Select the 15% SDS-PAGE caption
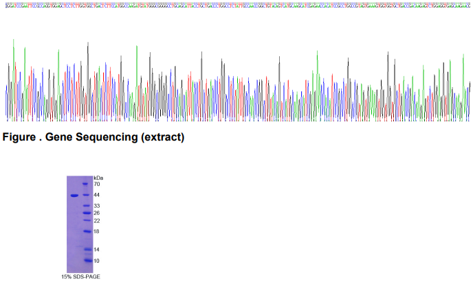 pos(80,277)
